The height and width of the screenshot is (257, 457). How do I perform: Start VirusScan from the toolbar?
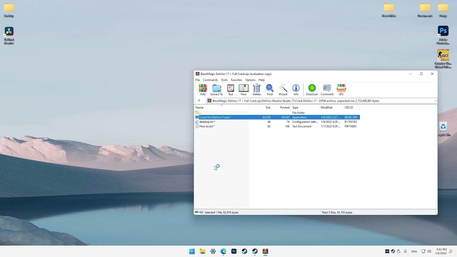(x=312, y=90)
